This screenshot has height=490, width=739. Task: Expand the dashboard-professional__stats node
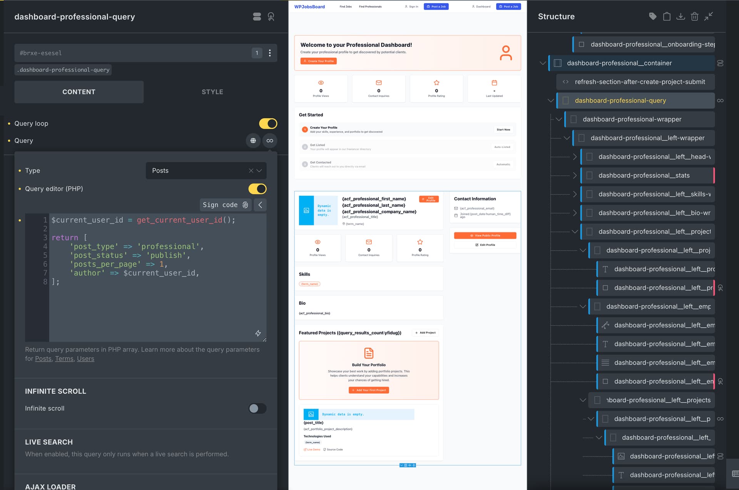click(575, 176)
